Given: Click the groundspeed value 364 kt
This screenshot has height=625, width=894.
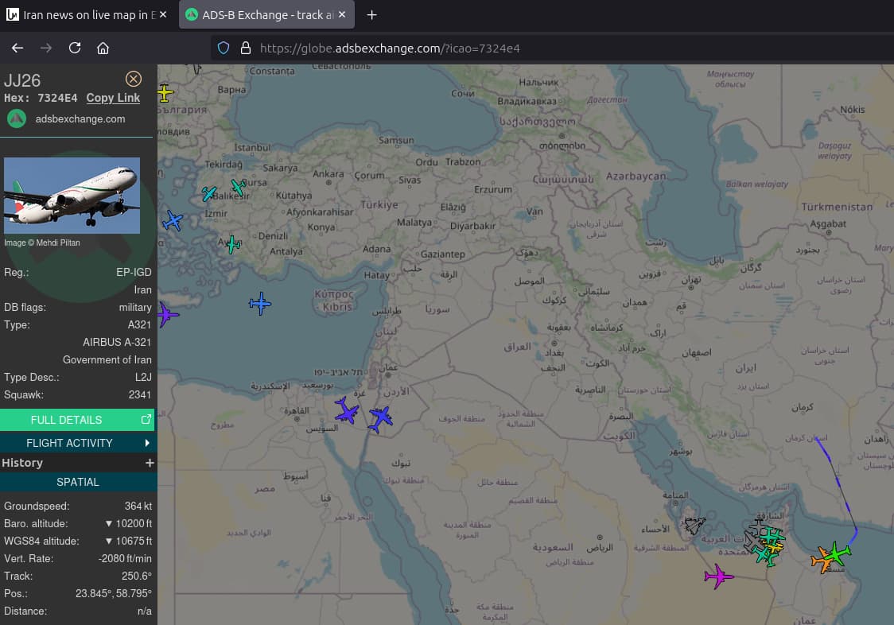Looking at the screenshot, I should click(x=138, y=507).
